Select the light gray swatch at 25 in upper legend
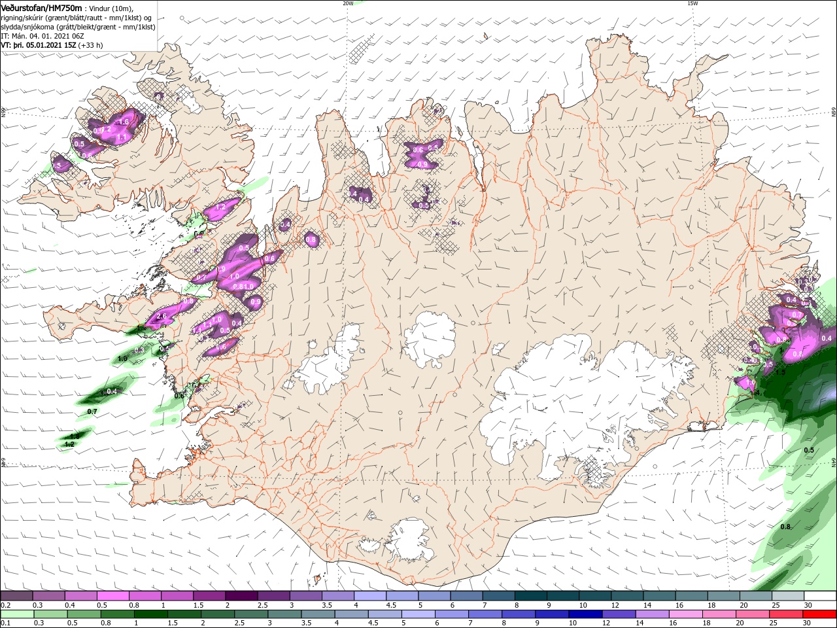This screenshot has height=628, width=837. point(789,596)
